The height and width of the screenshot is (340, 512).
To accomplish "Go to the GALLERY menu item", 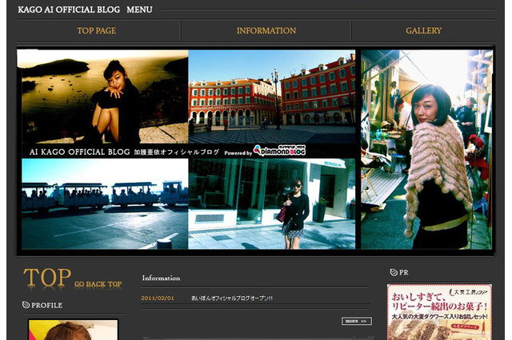I will pyautogui.click(x=423, y=31).
